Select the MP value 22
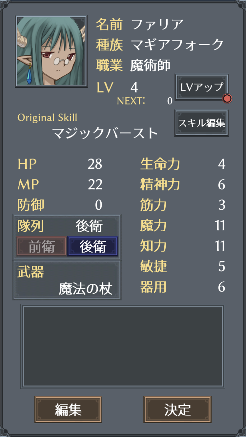246x437 pixels. pos(95,185)
